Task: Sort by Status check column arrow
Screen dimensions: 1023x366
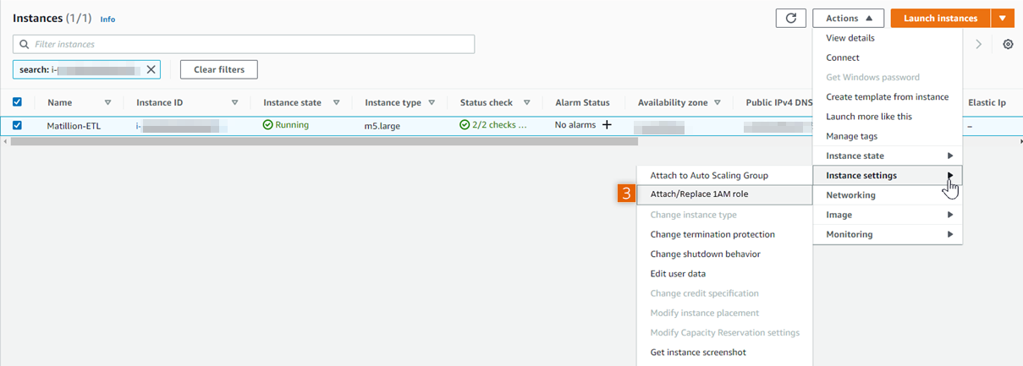Action: coord(526,102)
